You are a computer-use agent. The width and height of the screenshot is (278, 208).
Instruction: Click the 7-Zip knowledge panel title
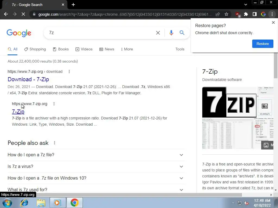(210, 71)
